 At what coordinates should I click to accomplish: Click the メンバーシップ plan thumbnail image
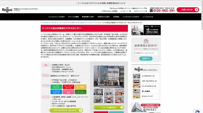[136, 96]
